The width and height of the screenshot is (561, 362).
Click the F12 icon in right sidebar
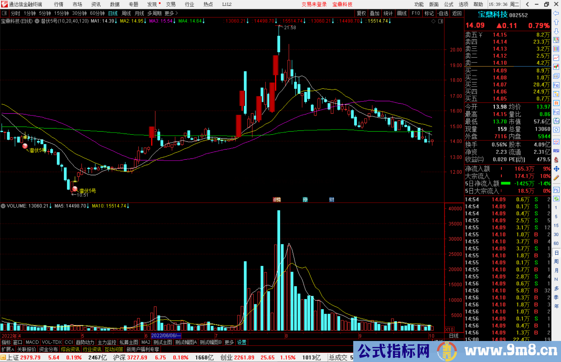(556, 112)
